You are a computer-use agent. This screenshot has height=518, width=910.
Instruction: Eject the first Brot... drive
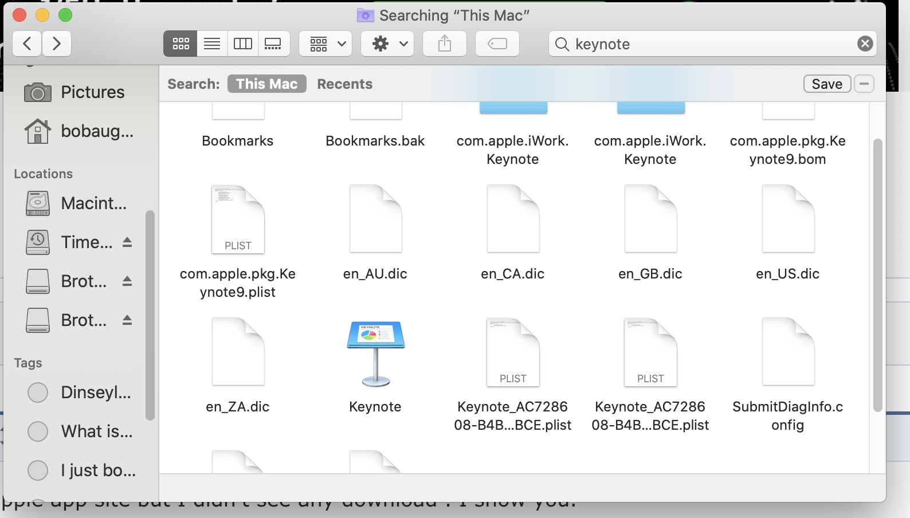[127, 281]
